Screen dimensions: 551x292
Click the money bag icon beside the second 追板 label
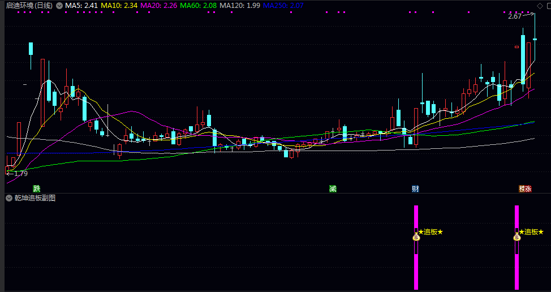(x=516, y=237)
